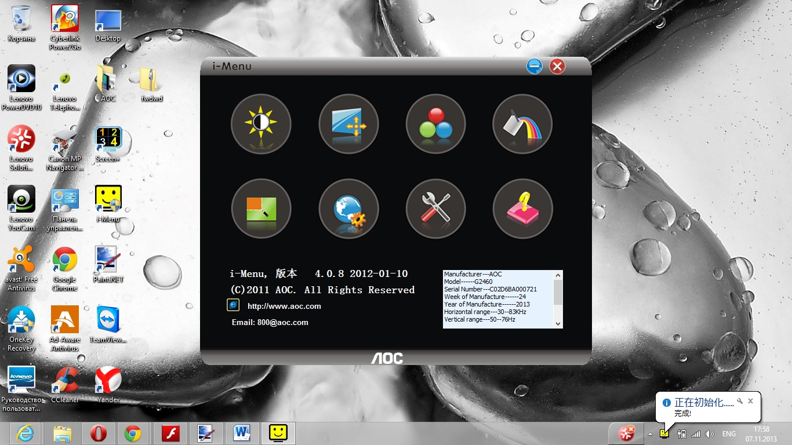792x445 pixels.
Task: Select the i-Menu desktop shortcut
Action: [x=108, y=204]
